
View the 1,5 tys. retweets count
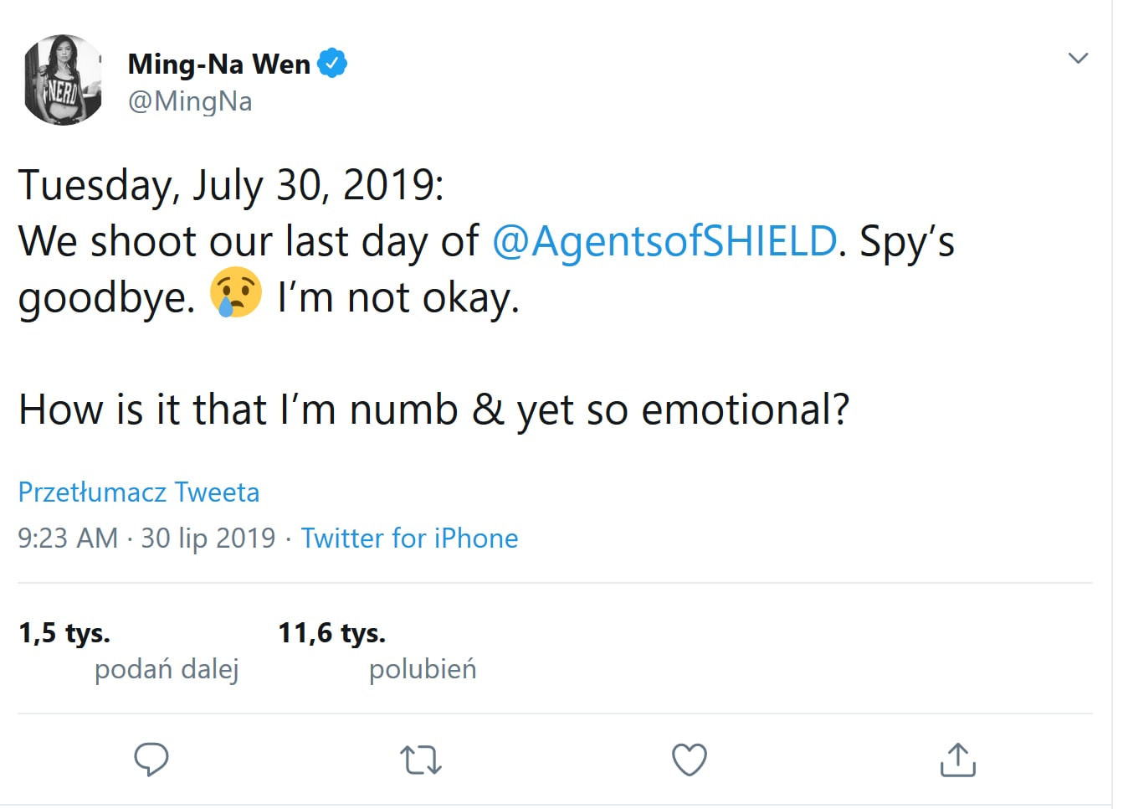click(64, 632)
